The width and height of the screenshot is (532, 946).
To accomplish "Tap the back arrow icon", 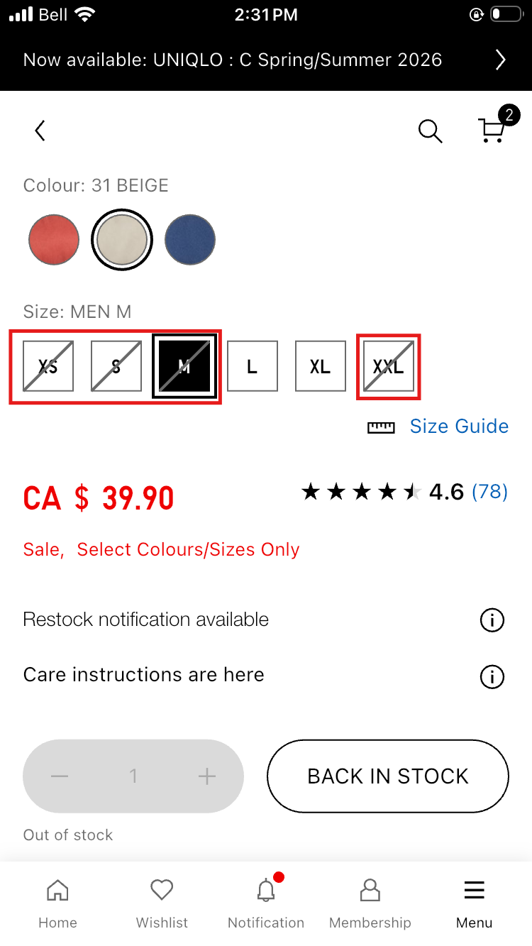I will pos(40,131).
